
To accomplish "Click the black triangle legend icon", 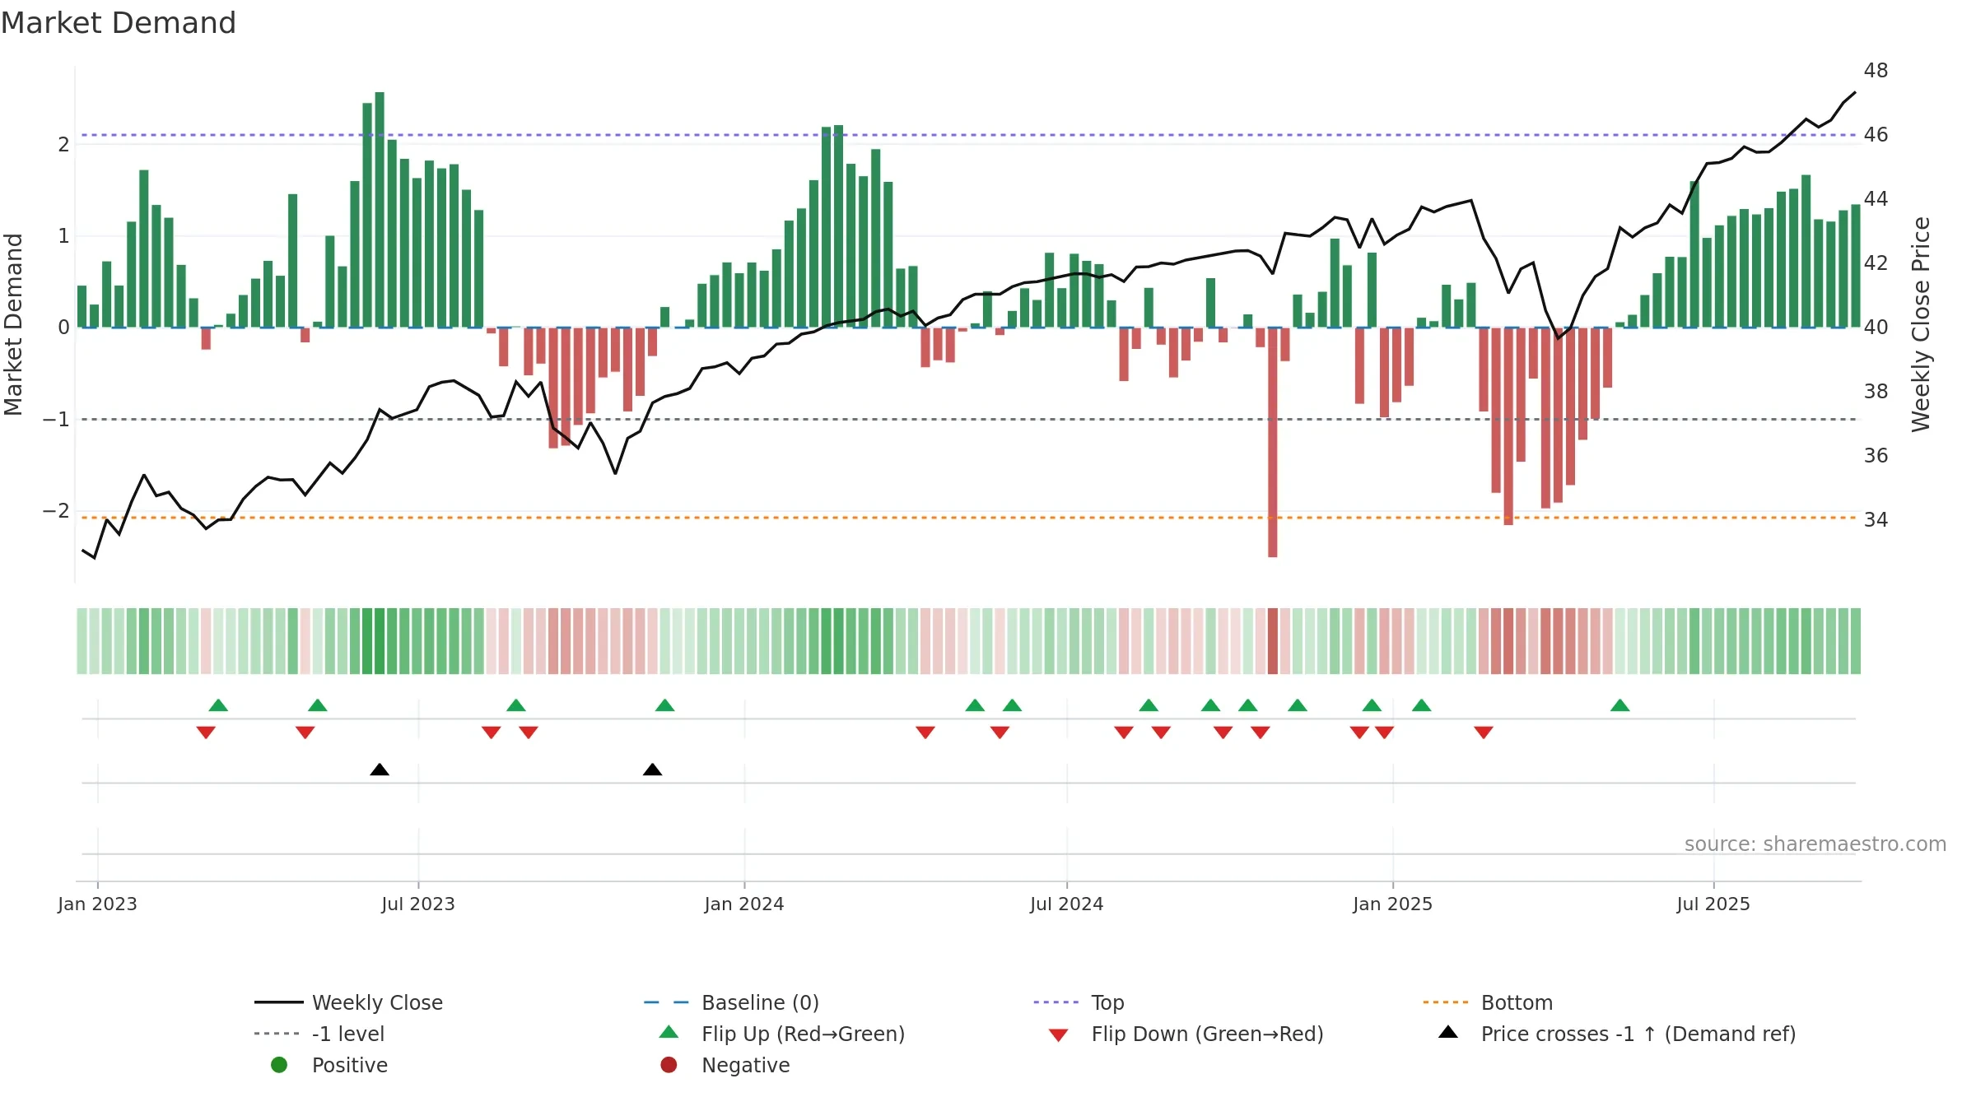I will [x=1448, y=1032].
